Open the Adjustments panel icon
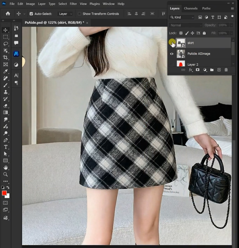The height and width of the screenshot is (248, 239). (x=16, y=65)
